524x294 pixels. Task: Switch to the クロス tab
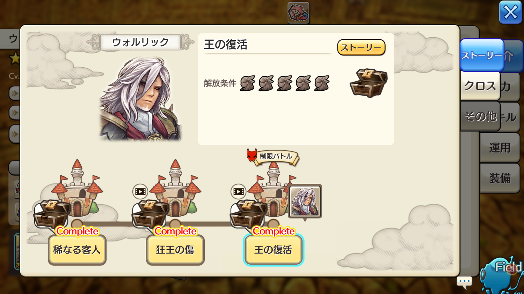[x=480, y=86]
